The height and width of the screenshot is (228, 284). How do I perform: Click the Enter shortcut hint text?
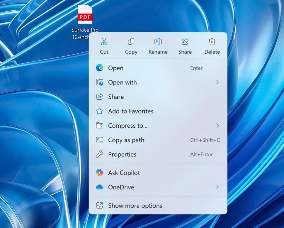(x=196, y=68)
